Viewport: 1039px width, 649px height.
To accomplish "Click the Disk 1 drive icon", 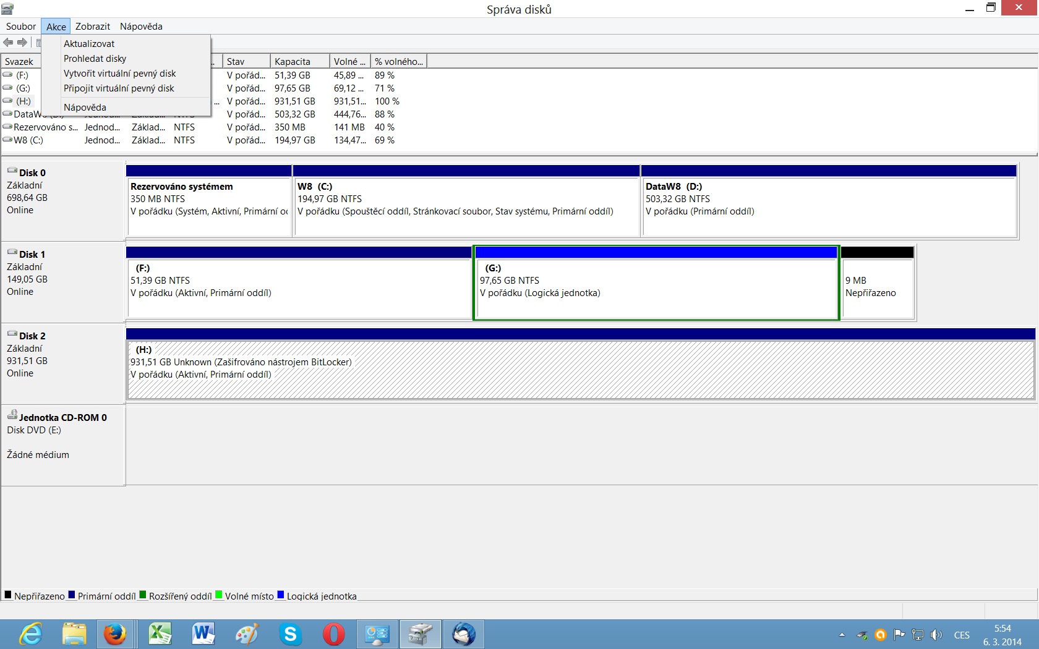I will [x=12, y=252].
